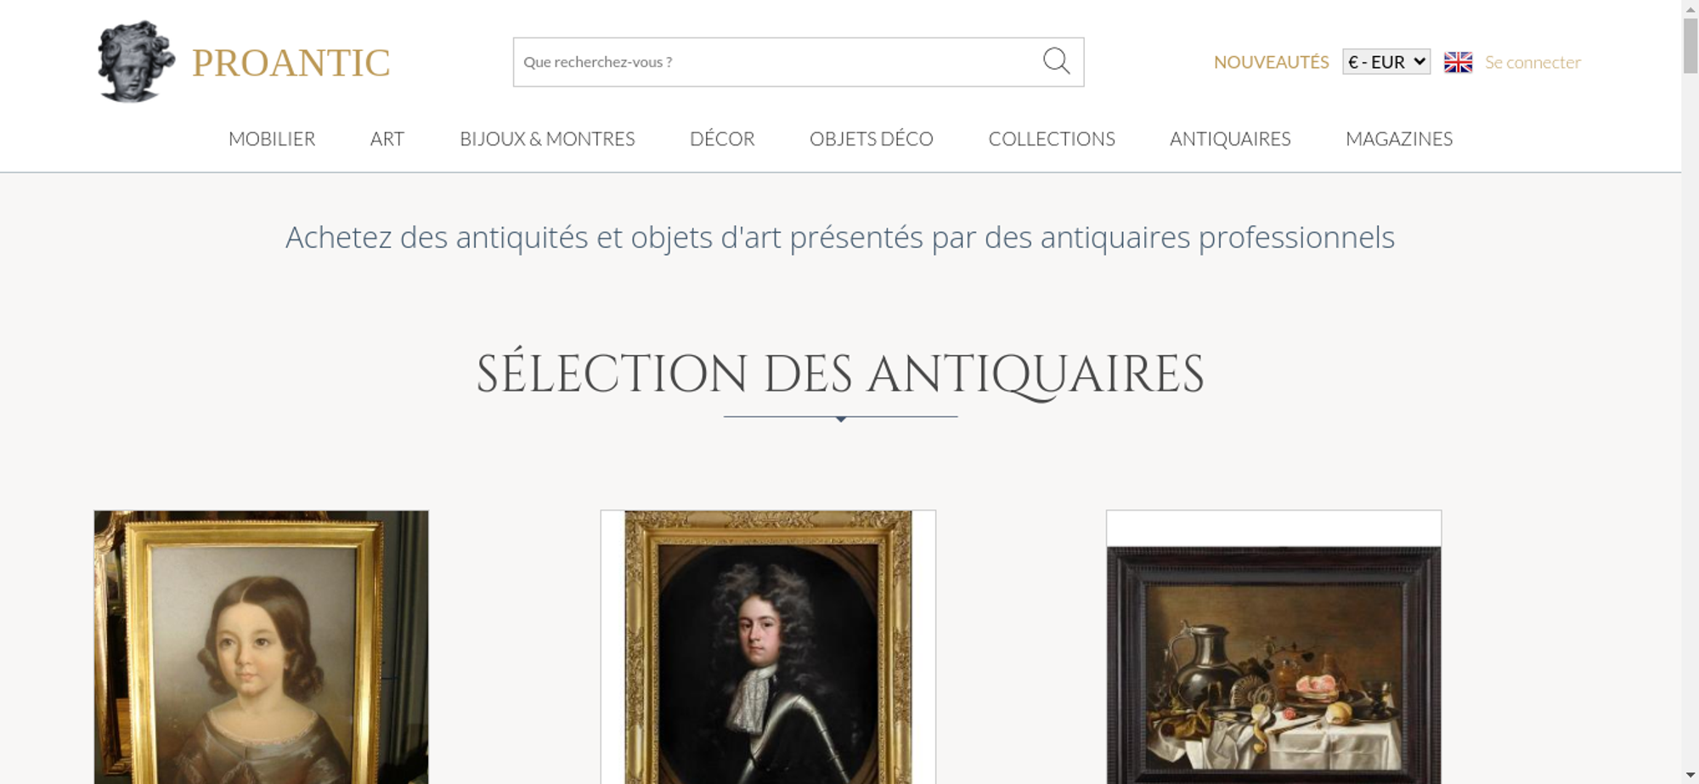Screen dimensions: 1699x784
Task: Open the EUR currency dropdown
Action: pos(1386,62)
